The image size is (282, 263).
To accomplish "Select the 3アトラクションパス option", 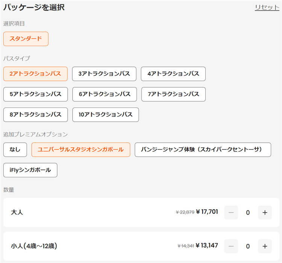I will tap(104, 74).
